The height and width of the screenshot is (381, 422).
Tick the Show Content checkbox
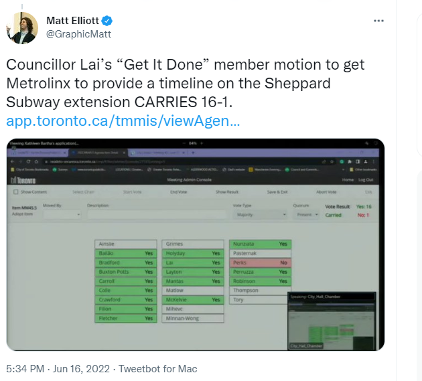click(15, 192)
